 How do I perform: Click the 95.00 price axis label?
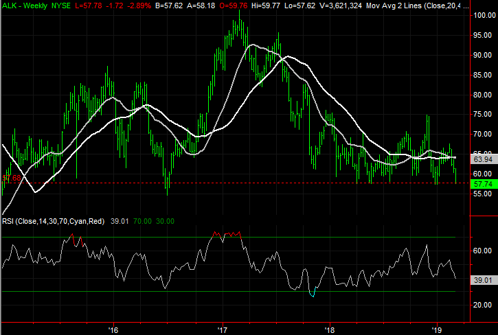[x=483, y=35]
